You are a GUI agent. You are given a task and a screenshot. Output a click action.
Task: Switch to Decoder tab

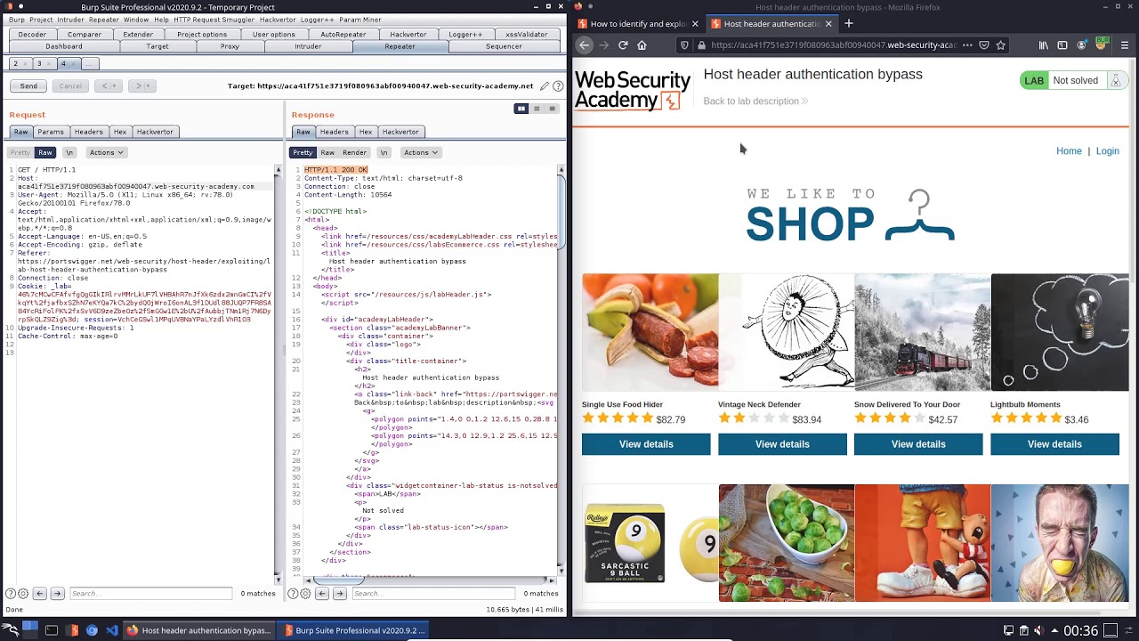pyautogui.click(x=32, y=35)
